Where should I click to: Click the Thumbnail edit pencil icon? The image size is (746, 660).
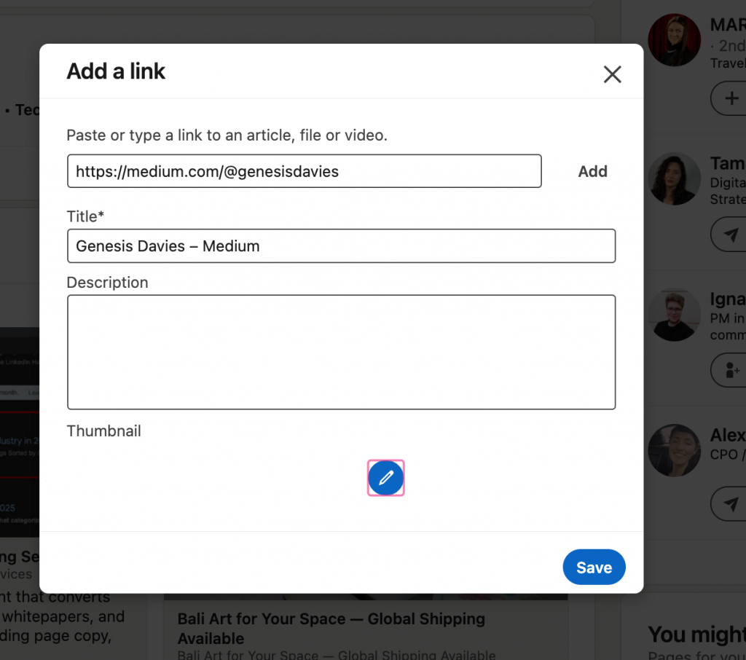coord(385,478)
